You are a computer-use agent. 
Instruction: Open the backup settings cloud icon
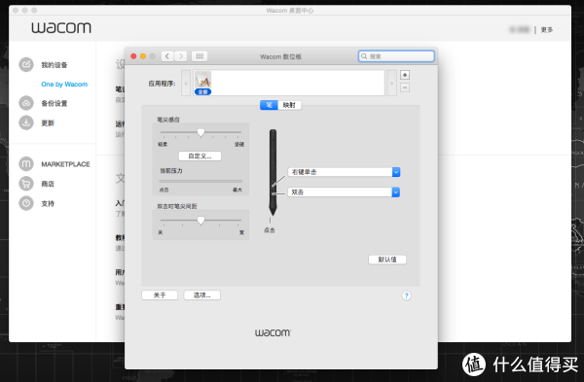(x=26, y=103)
